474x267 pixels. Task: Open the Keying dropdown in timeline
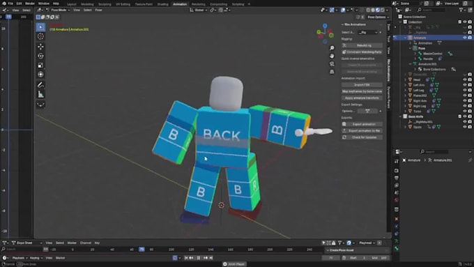pyautogui.click(x=36, y=258)
